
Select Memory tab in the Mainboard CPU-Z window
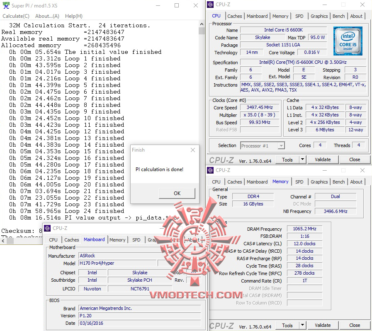pos(117,240)
